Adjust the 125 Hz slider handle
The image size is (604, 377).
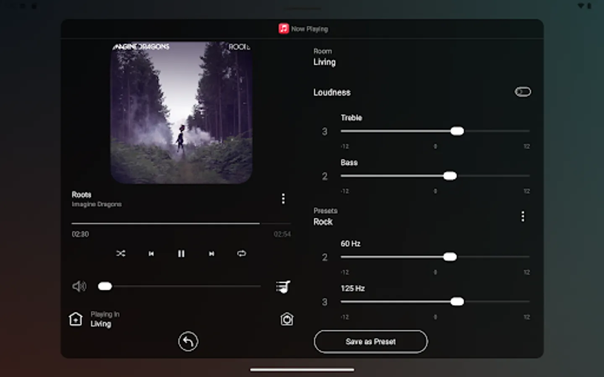457,302
